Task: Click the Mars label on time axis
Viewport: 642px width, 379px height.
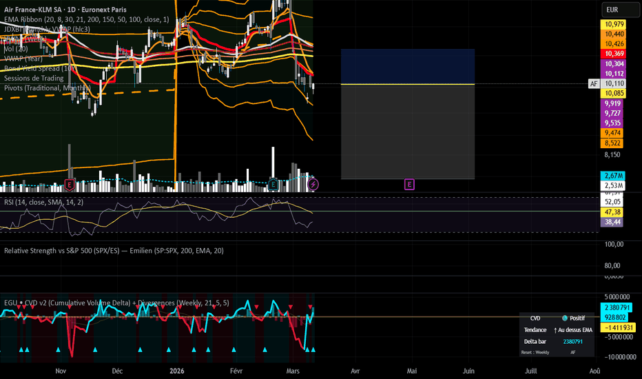Action: (293, 371)
